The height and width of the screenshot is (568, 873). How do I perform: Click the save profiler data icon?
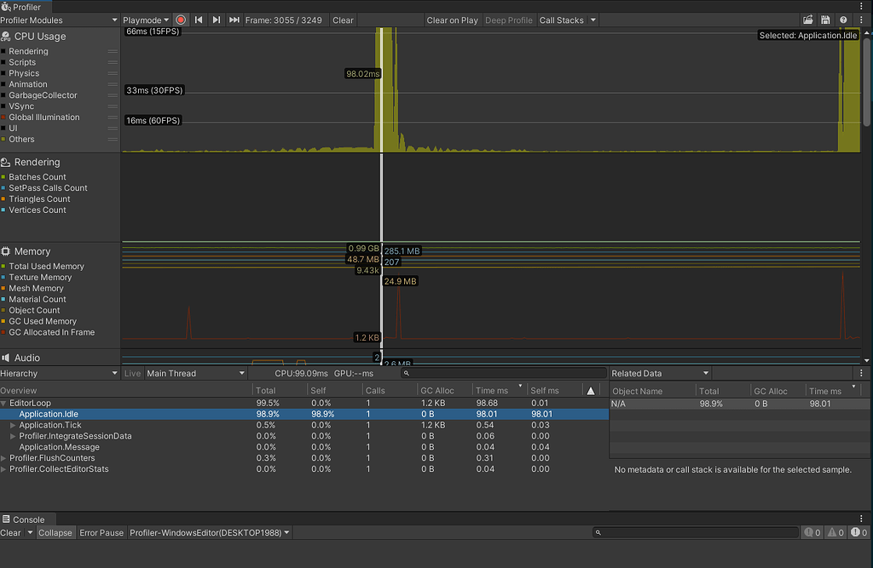pyautogui.click(x=825, y=20)
